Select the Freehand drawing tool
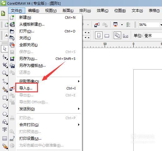This screenshot has width=162, height=151. pyautogui.click(x=5, y=81)
